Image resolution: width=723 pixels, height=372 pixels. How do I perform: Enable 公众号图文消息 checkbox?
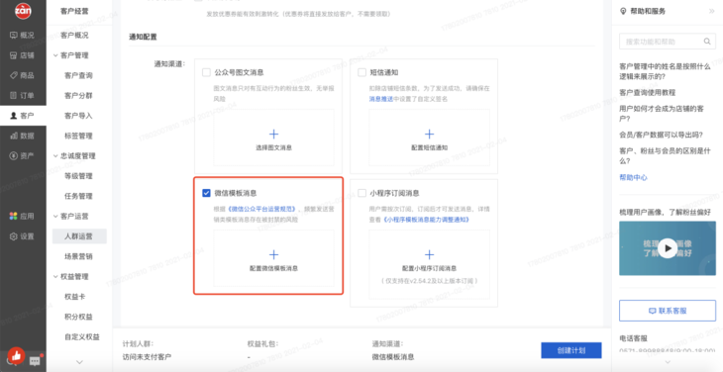(206, 72)
